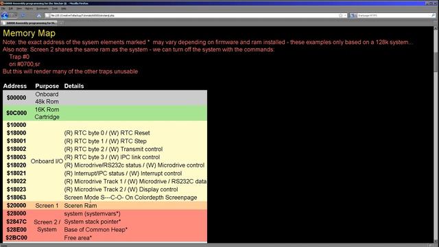The width and height of the screenshot is (439, 247).
Task: Click the Onboard 48k Rom cell
Action: point(47,97)
